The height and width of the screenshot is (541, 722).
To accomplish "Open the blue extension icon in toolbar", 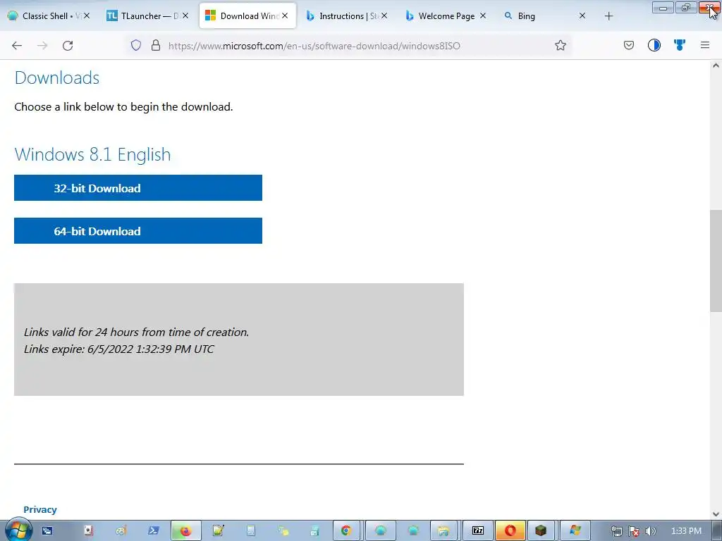I will pos(680,45).
